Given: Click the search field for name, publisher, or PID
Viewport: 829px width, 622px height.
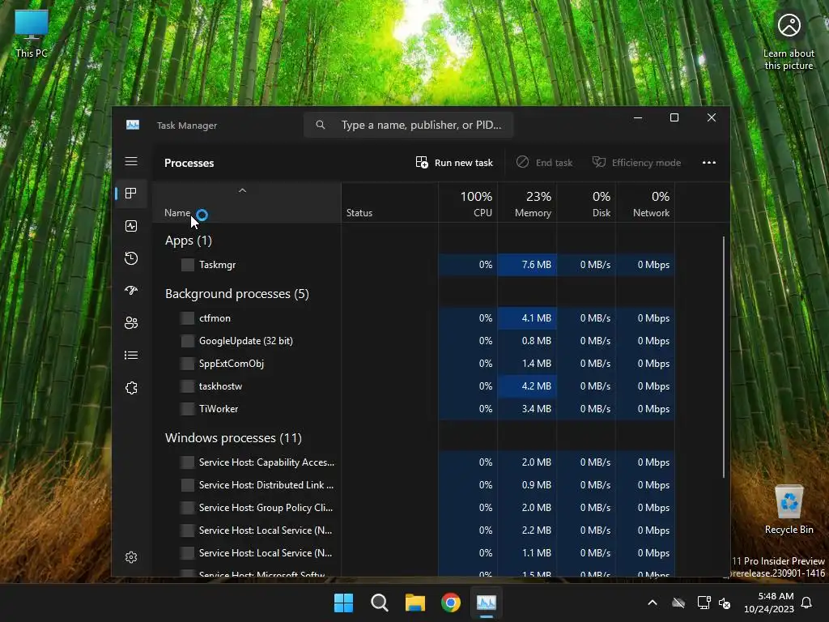Looking at the screenshot, I should pyautogui.click(x=408, y=125).
